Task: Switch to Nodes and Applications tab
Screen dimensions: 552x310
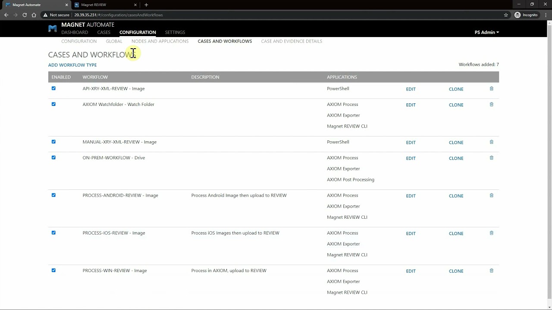Action: point(160,41)
